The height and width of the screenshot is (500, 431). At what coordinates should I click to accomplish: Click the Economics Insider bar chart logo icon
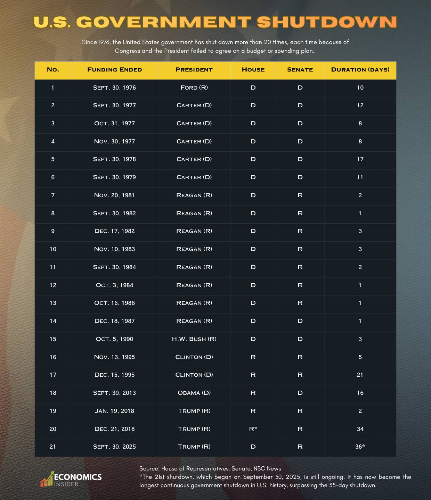47,479
